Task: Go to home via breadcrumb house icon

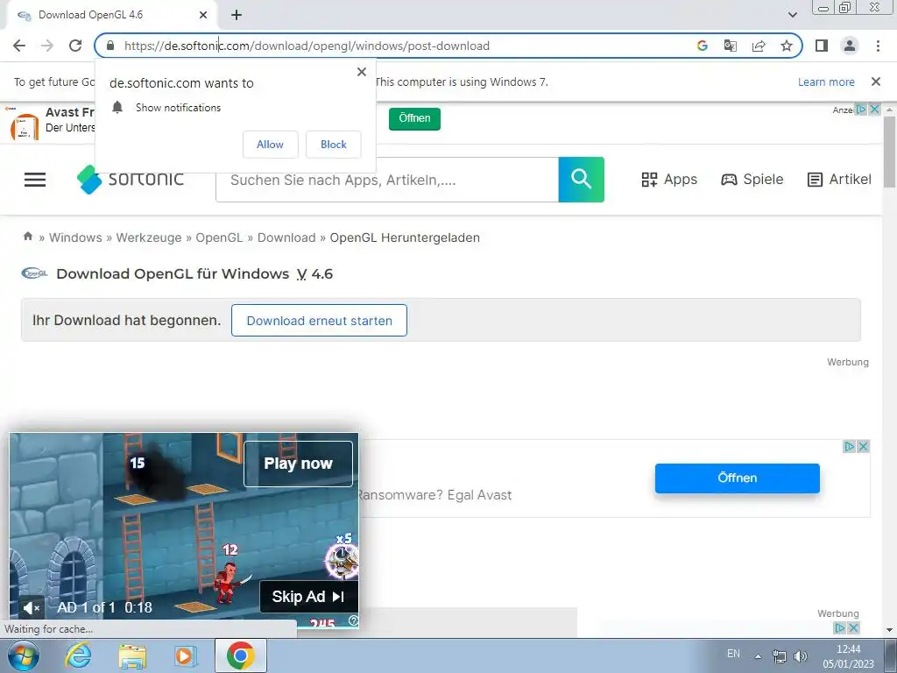Action: point(27,237)
